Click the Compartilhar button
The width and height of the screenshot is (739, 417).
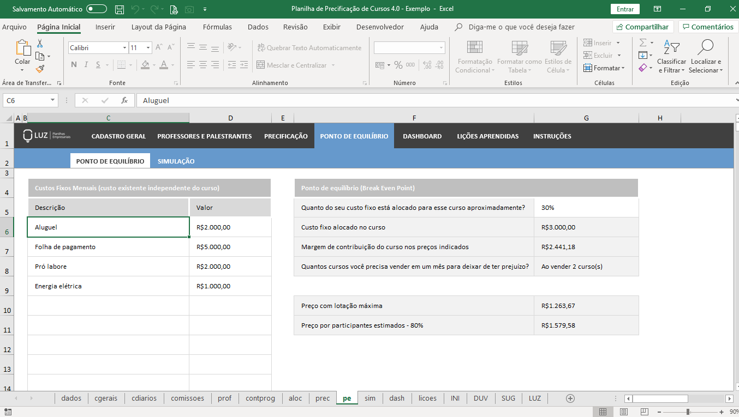click(642, 27)
